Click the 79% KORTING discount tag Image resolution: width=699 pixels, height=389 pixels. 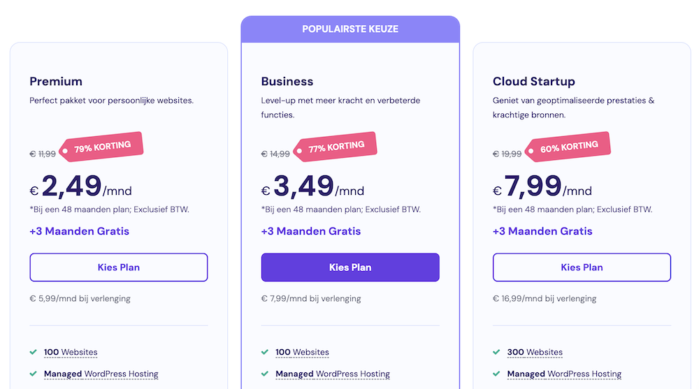click(x=102, y=147)
